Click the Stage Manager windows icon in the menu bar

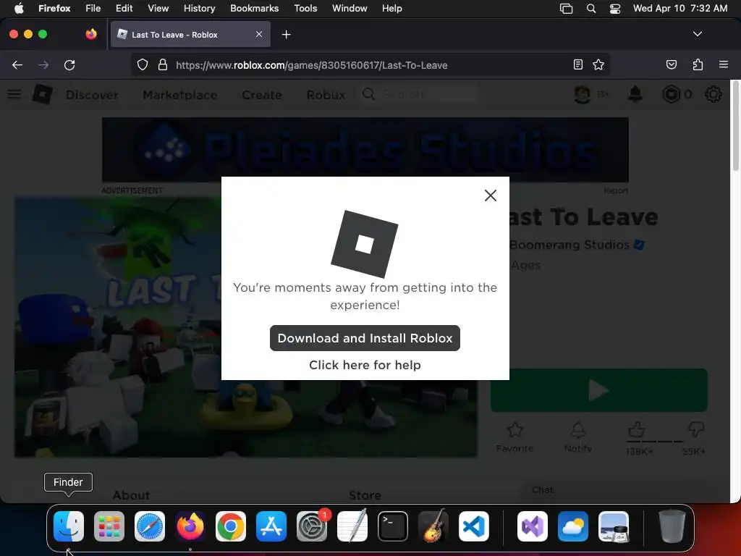(566, 9)
